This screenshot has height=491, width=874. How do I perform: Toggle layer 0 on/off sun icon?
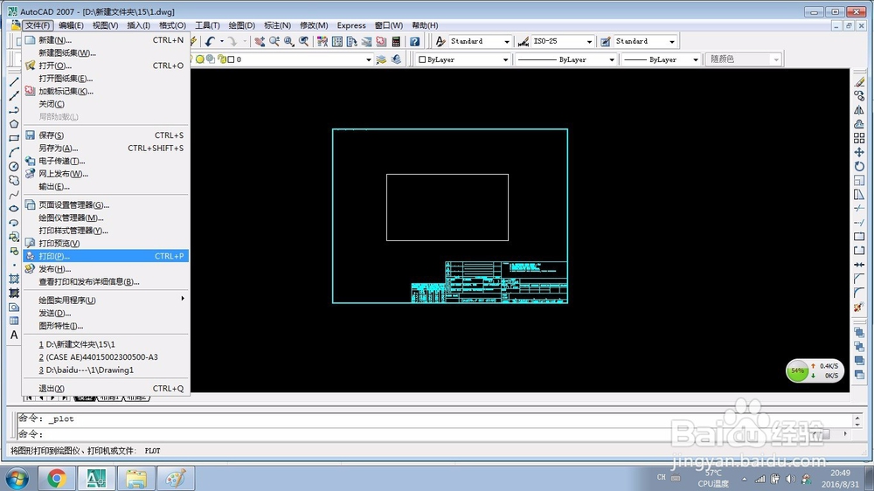(x=199, y=59)
